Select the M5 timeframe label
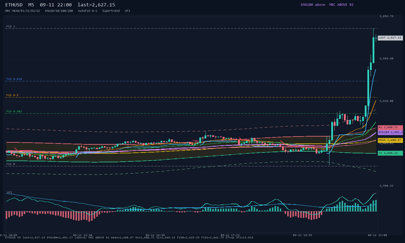Screen dimensions: 405x243 31,5
